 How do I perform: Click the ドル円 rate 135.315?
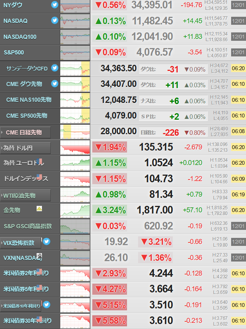tap(156, 147)
